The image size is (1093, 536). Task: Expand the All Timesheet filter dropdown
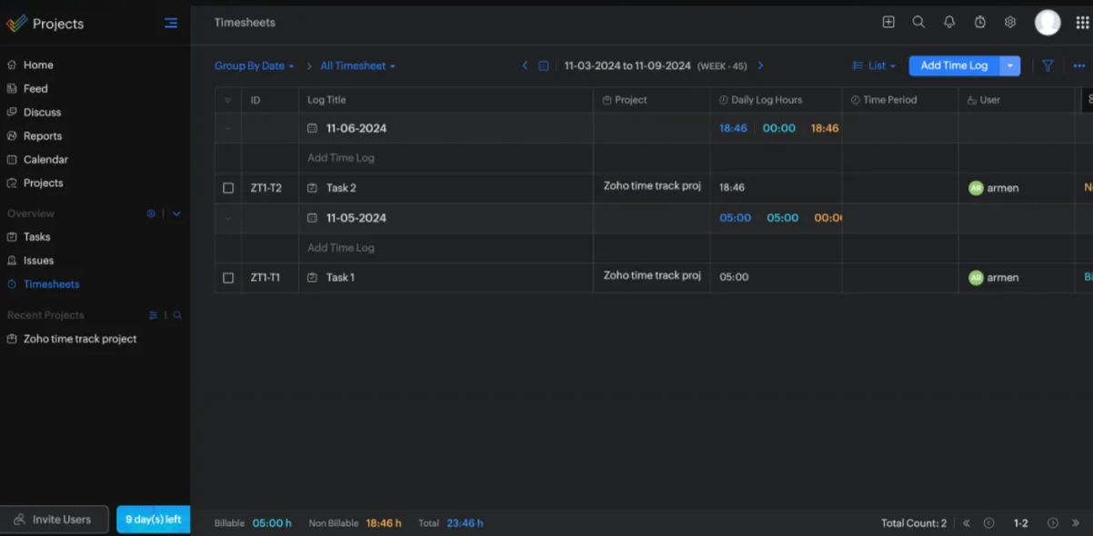point(357,66)
